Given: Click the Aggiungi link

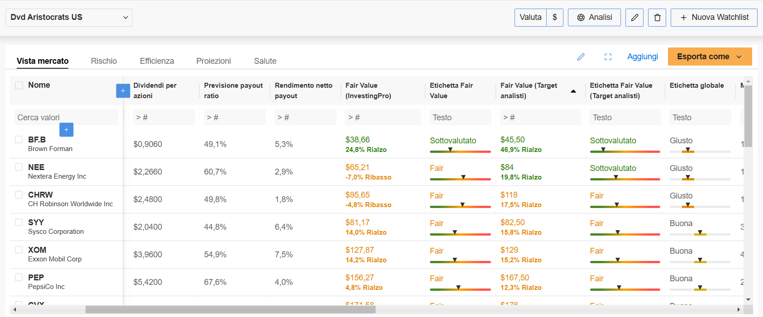Looking at the screenshot, I should (643, 57).
